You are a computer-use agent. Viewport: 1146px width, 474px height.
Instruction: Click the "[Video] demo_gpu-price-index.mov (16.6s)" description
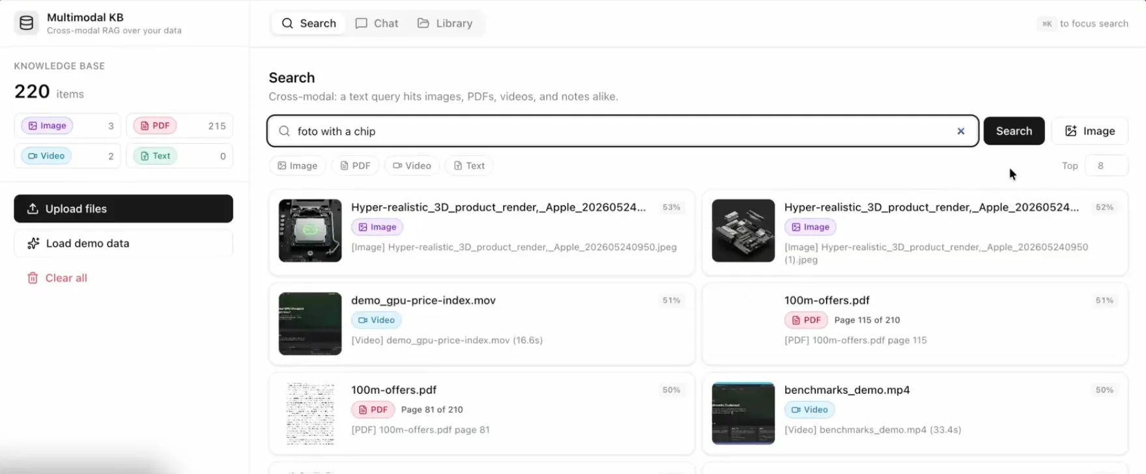pos(447,340)
